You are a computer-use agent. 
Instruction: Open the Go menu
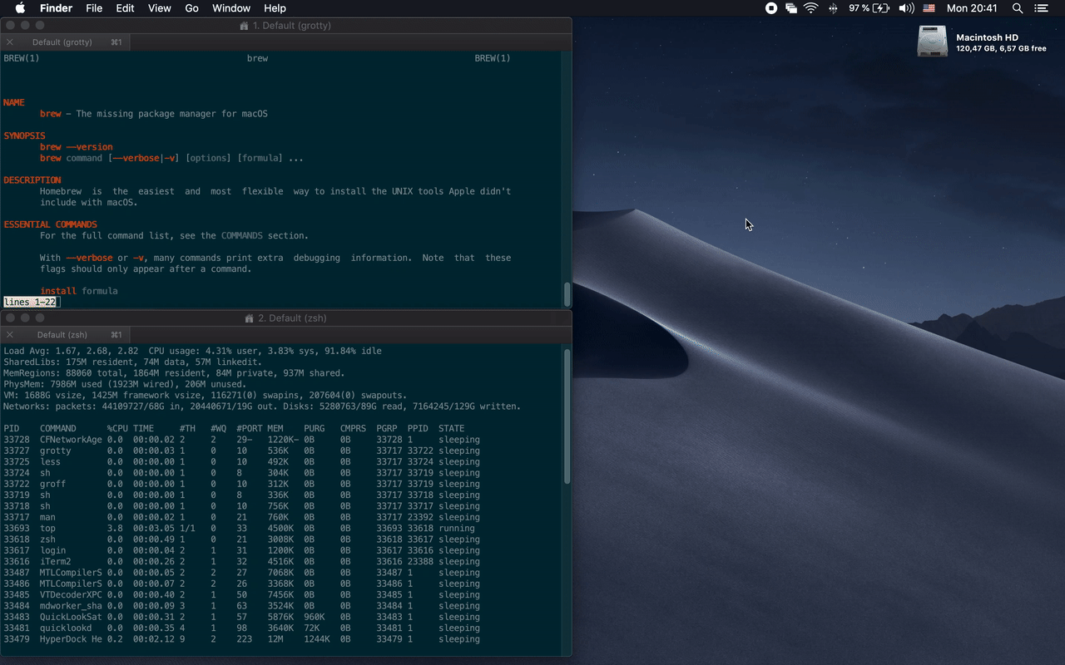tap(191, 8)
